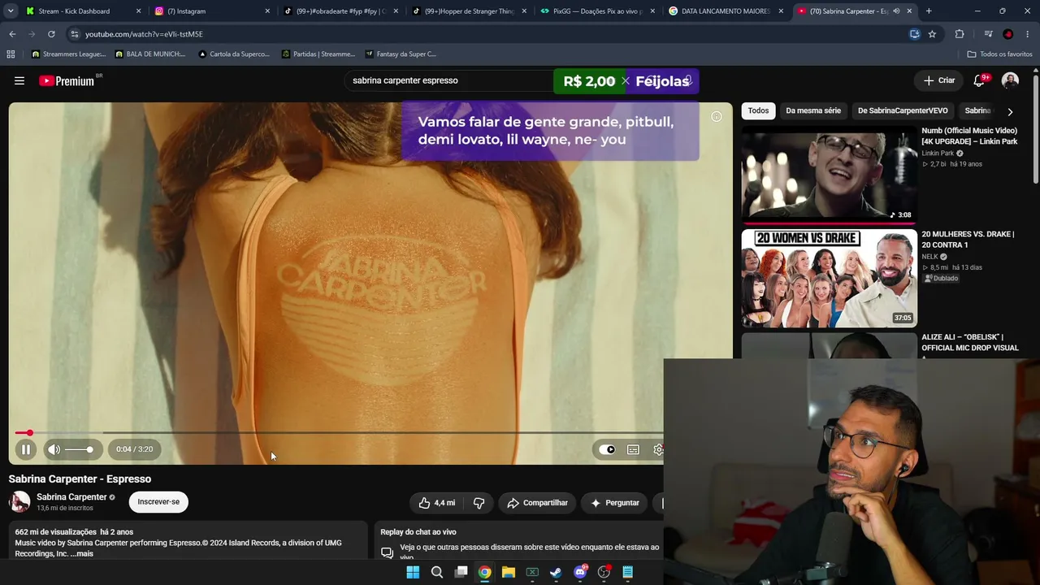The width and height of the screenshot is (1040, 585).
Task: Pause the Espresso video
Action: [x=26, y=449]
